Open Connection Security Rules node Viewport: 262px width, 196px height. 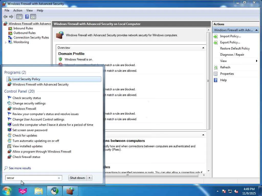(31, 38)
